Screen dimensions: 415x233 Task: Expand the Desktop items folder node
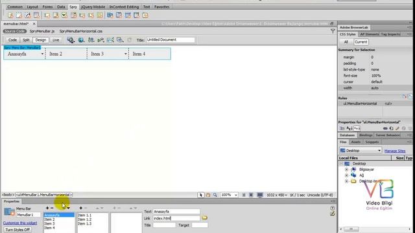[x=346, y=181]
